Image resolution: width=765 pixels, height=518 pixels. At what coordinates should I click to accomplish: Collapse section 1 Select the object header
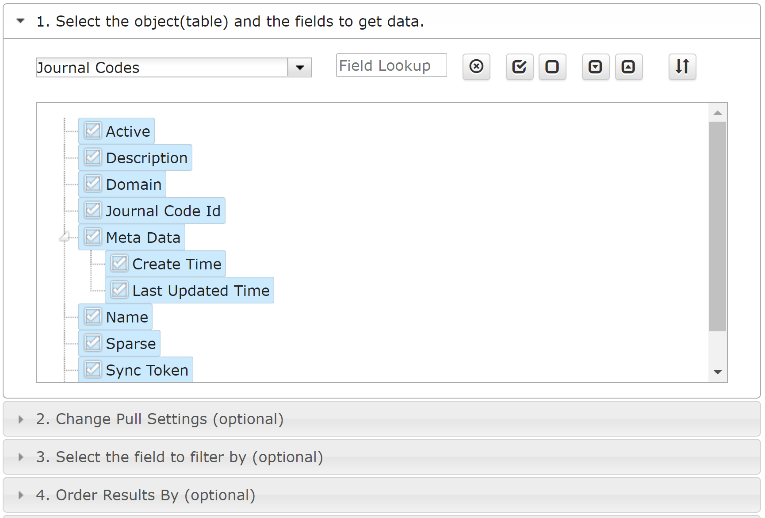click(x=20, y=21)
